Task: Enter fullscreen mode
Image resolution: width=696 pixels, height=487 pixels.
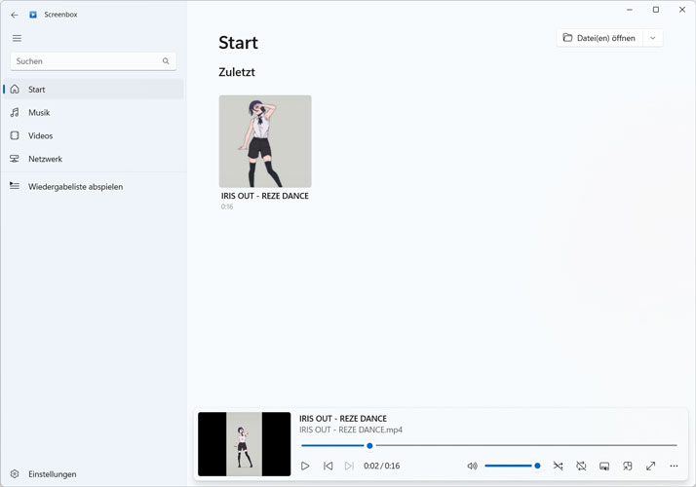Action: [650, 467]
